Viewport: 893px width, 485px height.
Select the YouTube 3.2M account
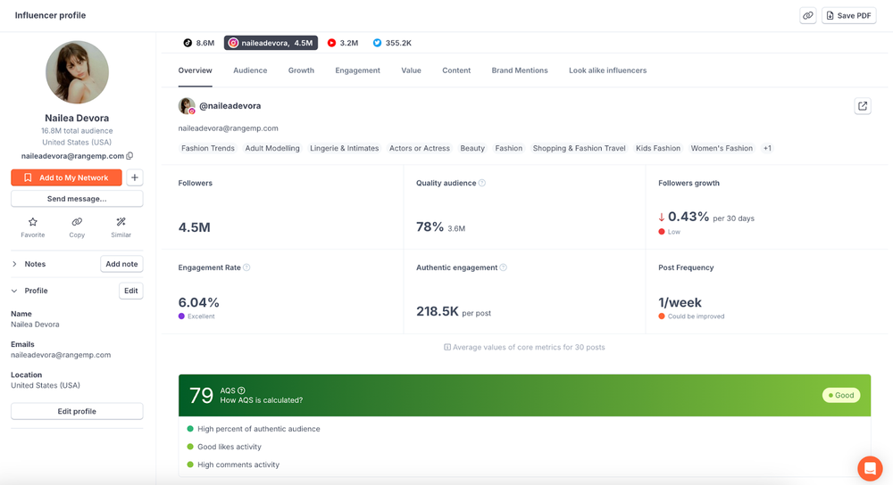coord(343,43)
